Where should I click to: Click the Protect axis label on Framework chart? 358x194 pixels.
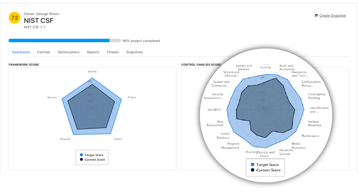click(x=132, y=97)
